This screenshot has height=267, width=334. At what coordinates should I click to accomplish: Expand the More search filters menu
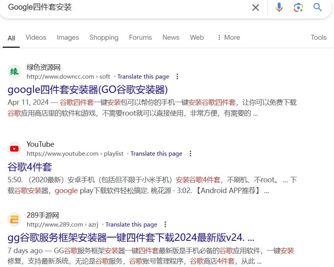pyautogui.click(x=229, y=37)
